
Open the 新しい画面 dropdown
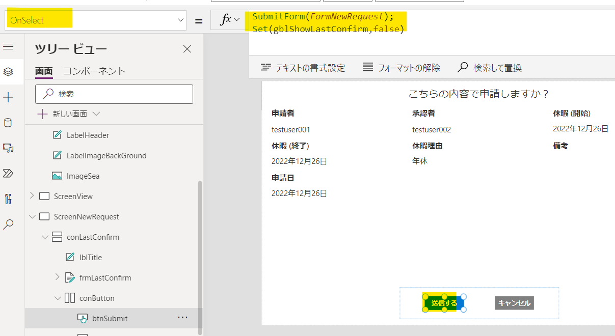[68, 114]
